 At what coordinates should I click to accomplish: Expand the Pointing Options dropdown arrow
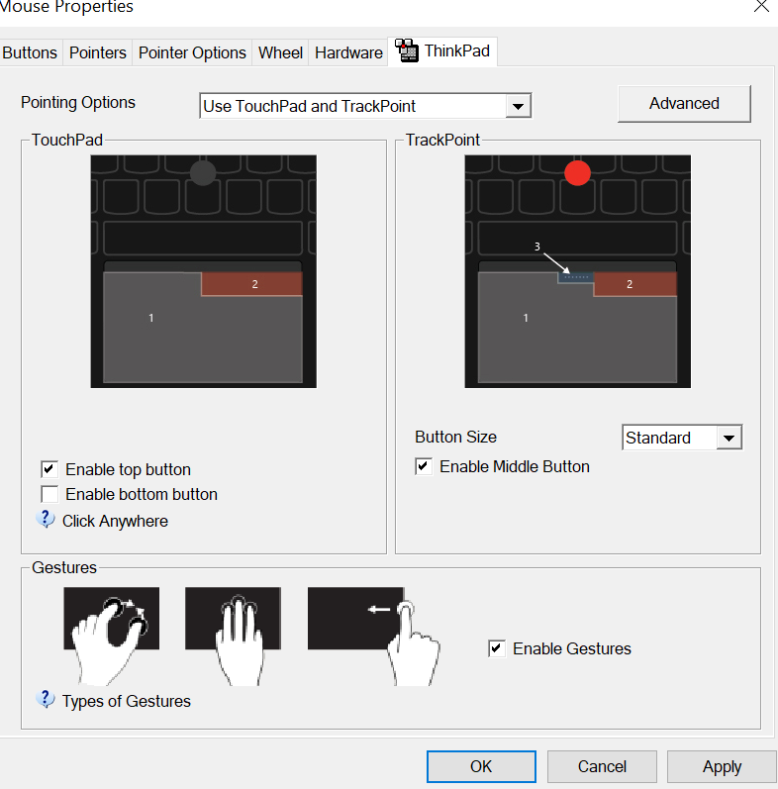click(518, 106)
